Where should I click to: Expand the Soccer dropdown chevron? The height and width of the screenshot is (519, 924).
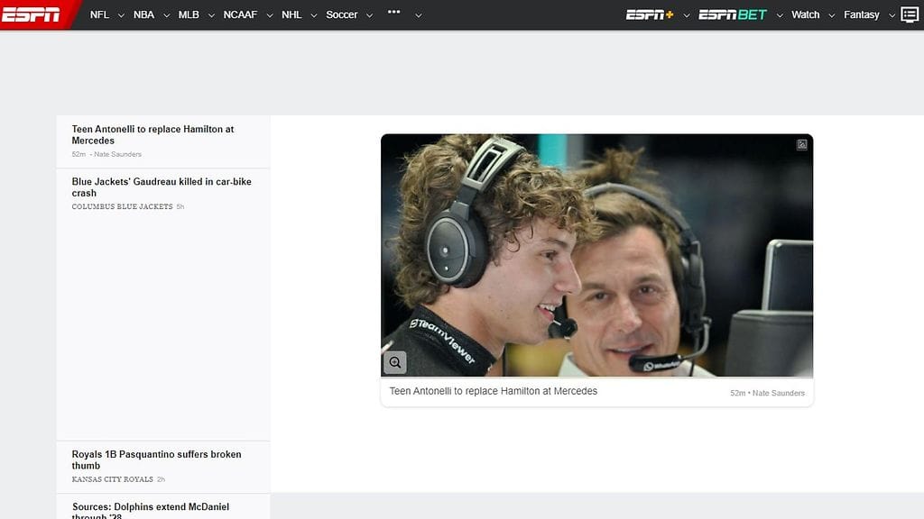tap(369, 15)
